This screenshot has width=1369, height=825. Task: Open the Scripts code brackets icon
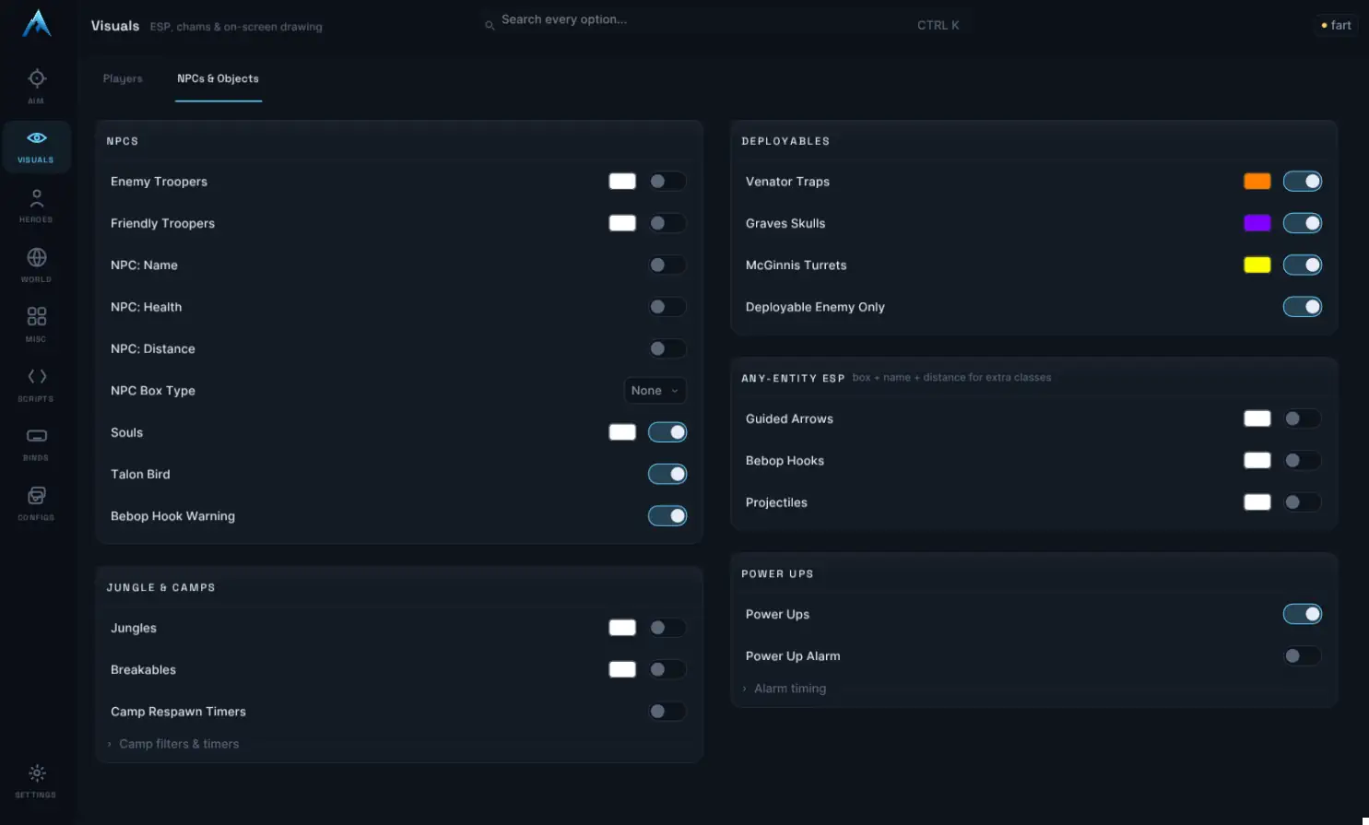point(36,376)
